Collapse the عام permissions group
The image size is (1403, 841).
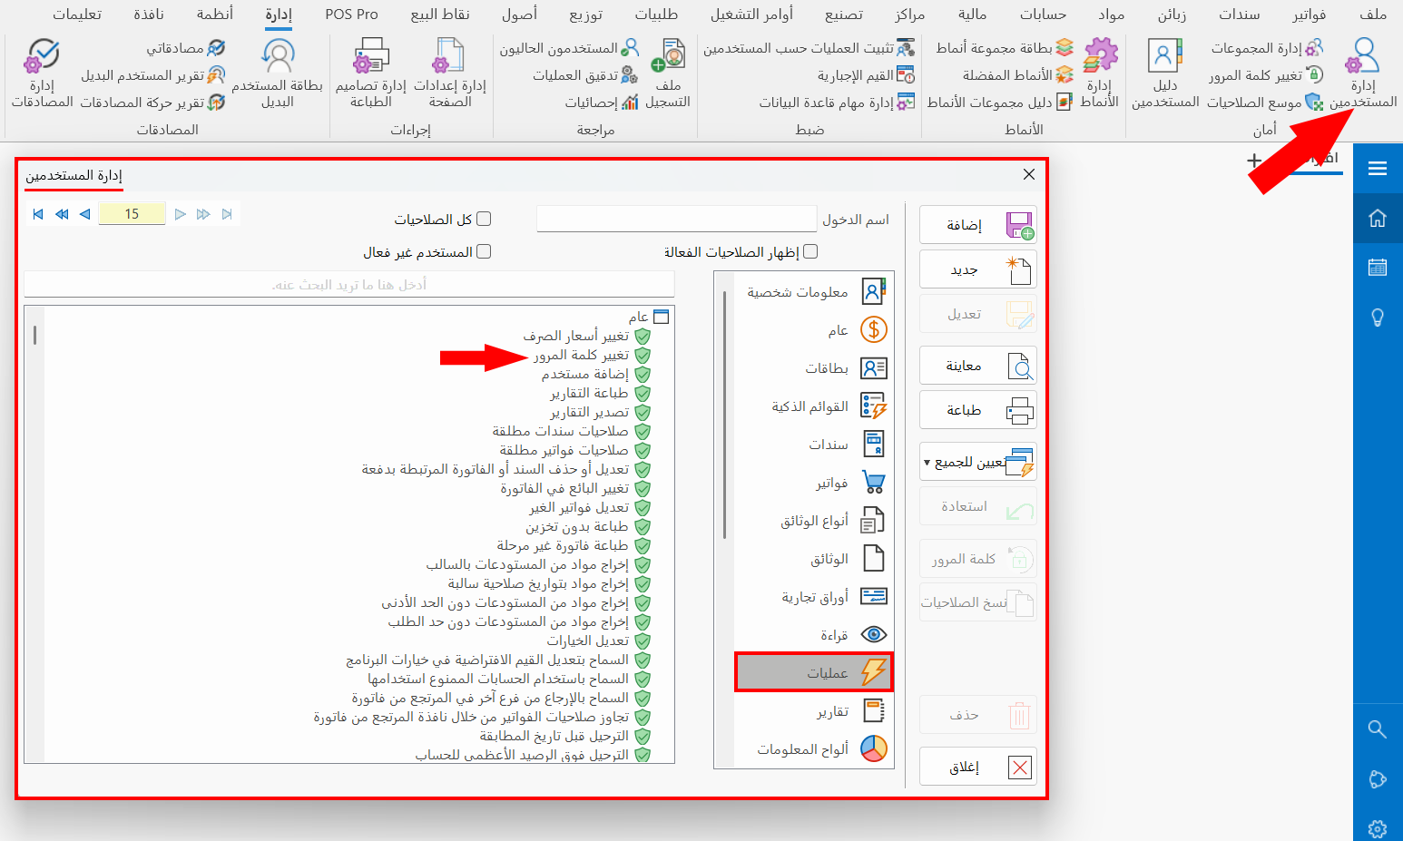pos(662,316)
